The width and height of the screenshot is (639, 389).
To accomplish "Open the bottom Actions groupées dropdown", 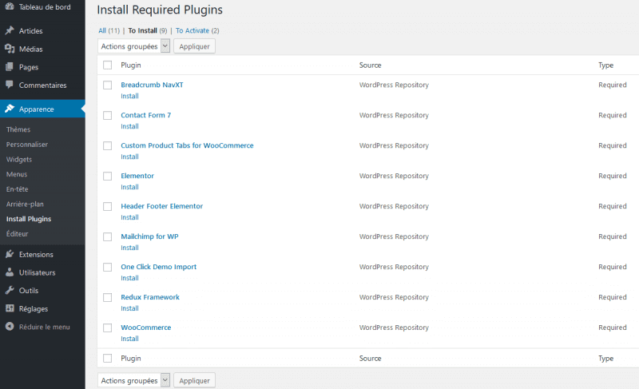I will [133, 380].
